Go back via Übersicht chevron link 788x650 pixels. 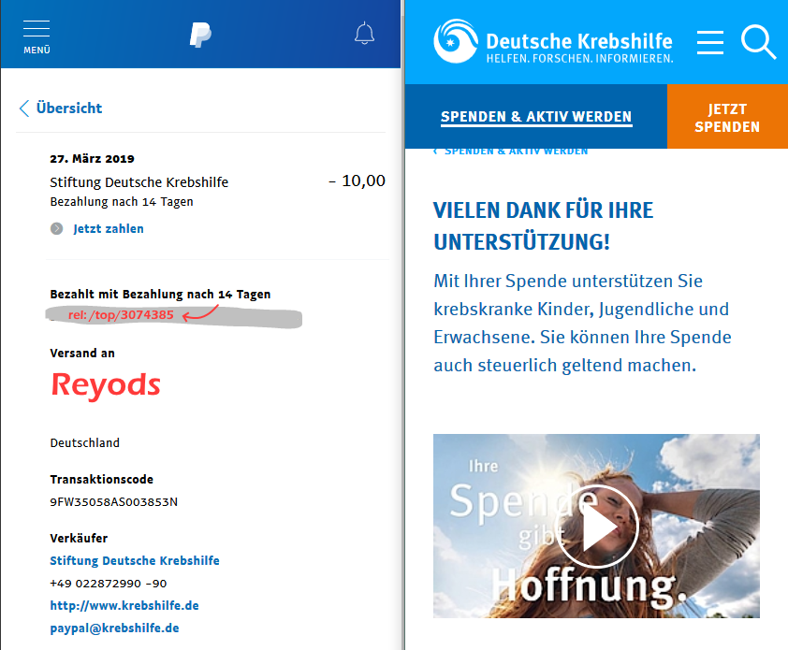pos(61,108)
